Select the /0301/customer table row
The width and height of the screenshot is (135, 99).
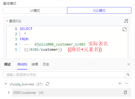pos(71,92)
